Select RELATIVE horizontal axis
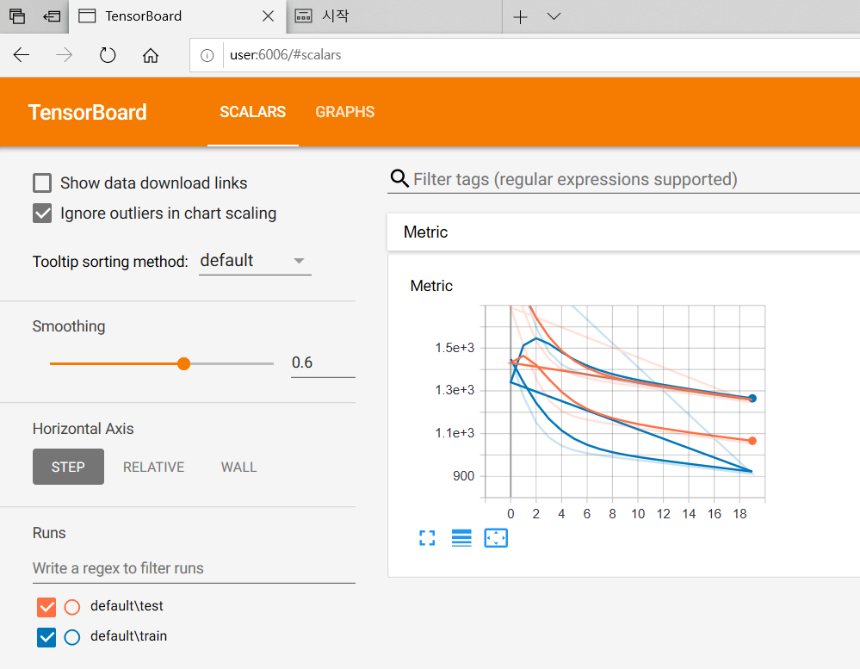Viewport: 860px width, 669px height. point(153,467)
